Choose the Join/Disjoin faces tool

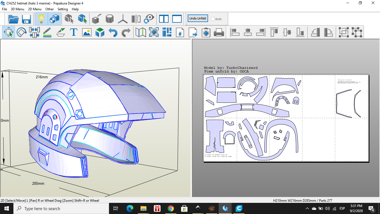[34, 32]
